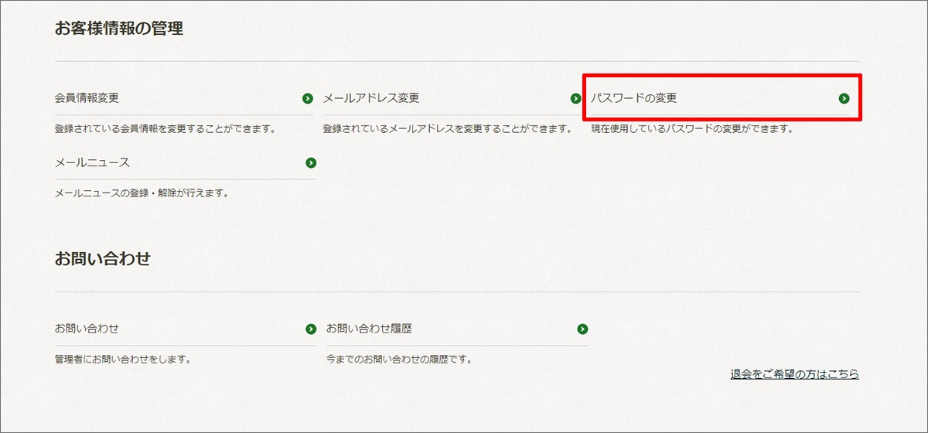View the お問い合わせ履歴 link
This screenshot has width=928, height=433.
[369, 329]
